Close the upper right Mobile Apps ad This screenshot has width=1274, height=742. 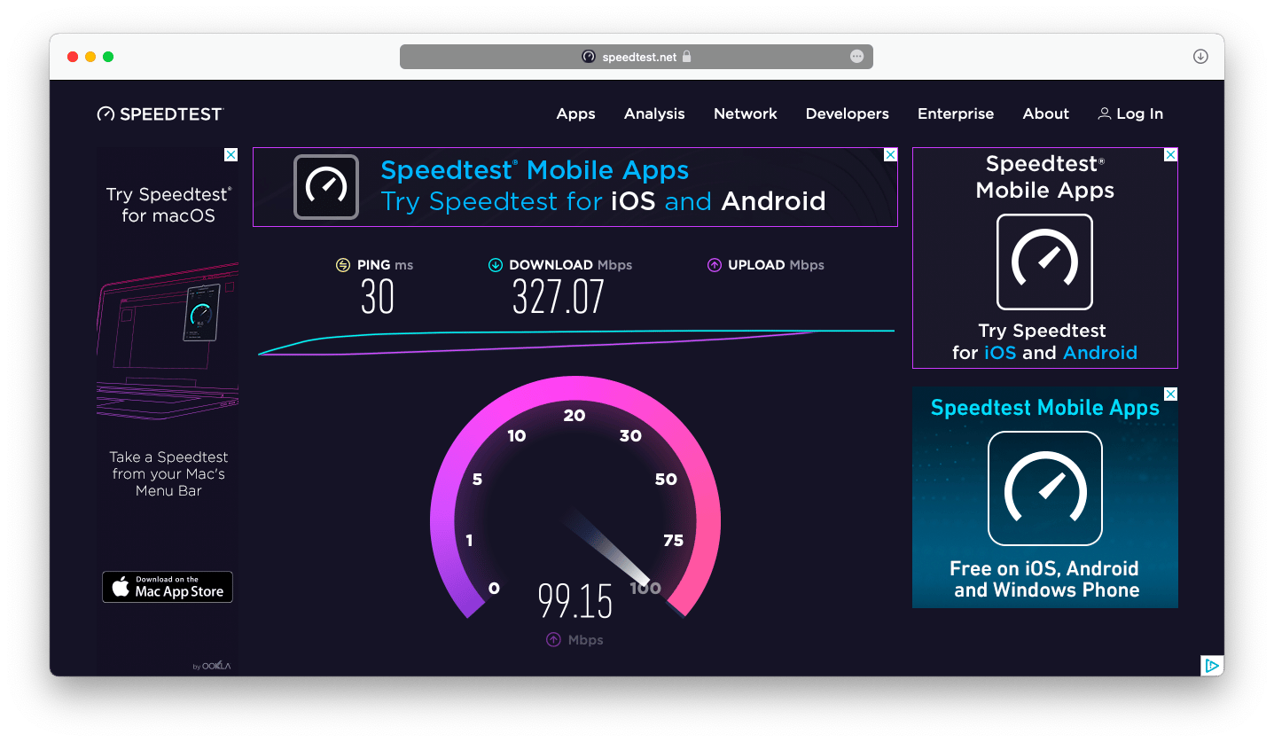point(1170,154)
